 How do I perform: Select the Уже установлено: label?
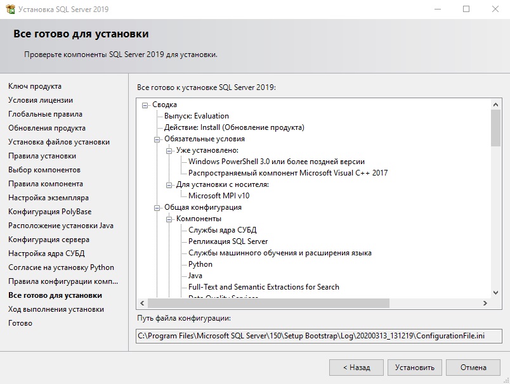tap(207, 150)
